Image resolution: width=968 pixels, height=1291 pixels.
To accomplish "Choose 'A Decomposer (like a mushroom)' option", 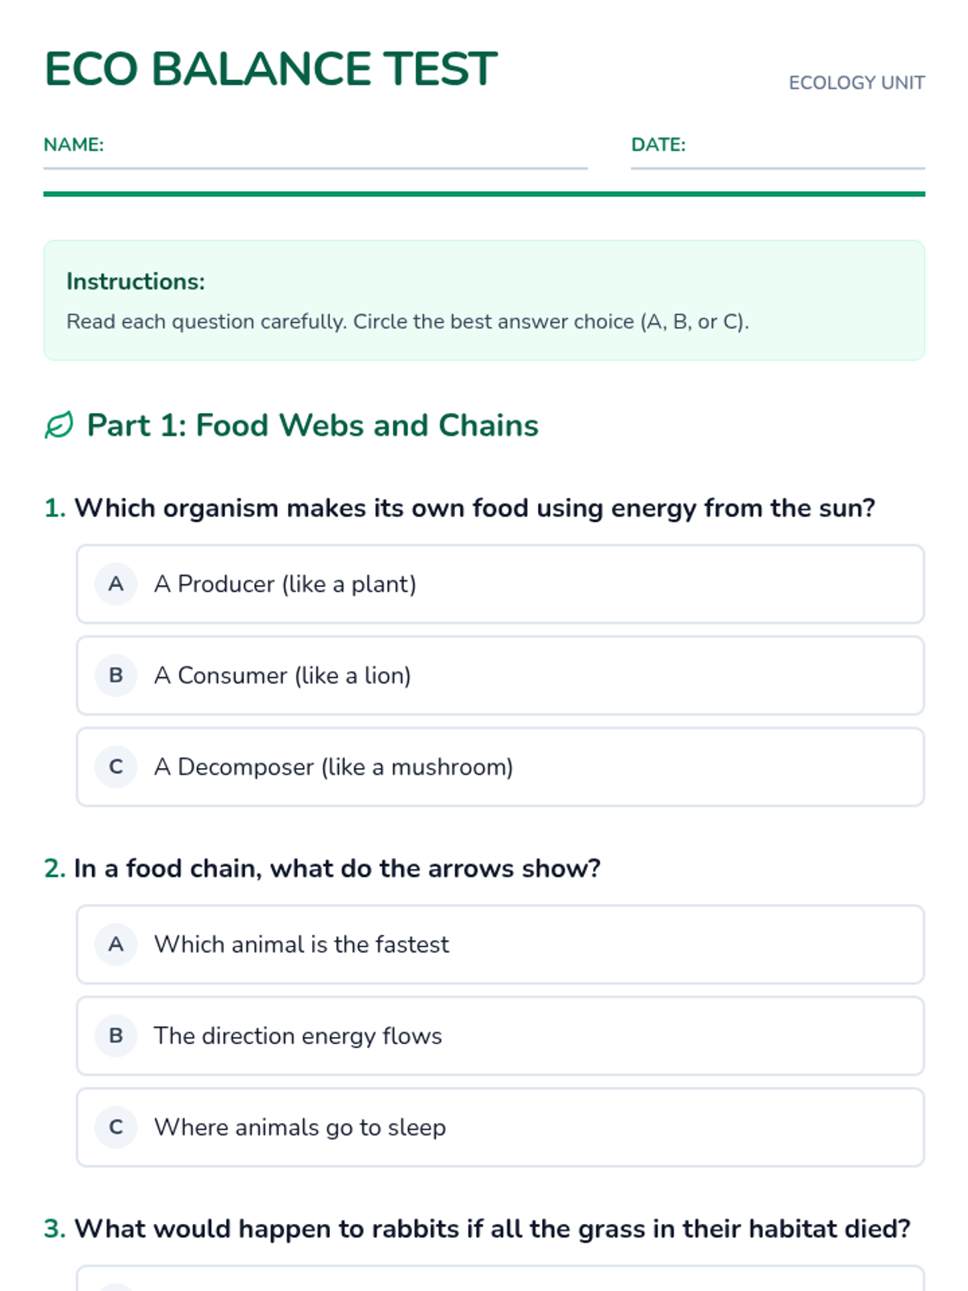I will tap(500, 767).
